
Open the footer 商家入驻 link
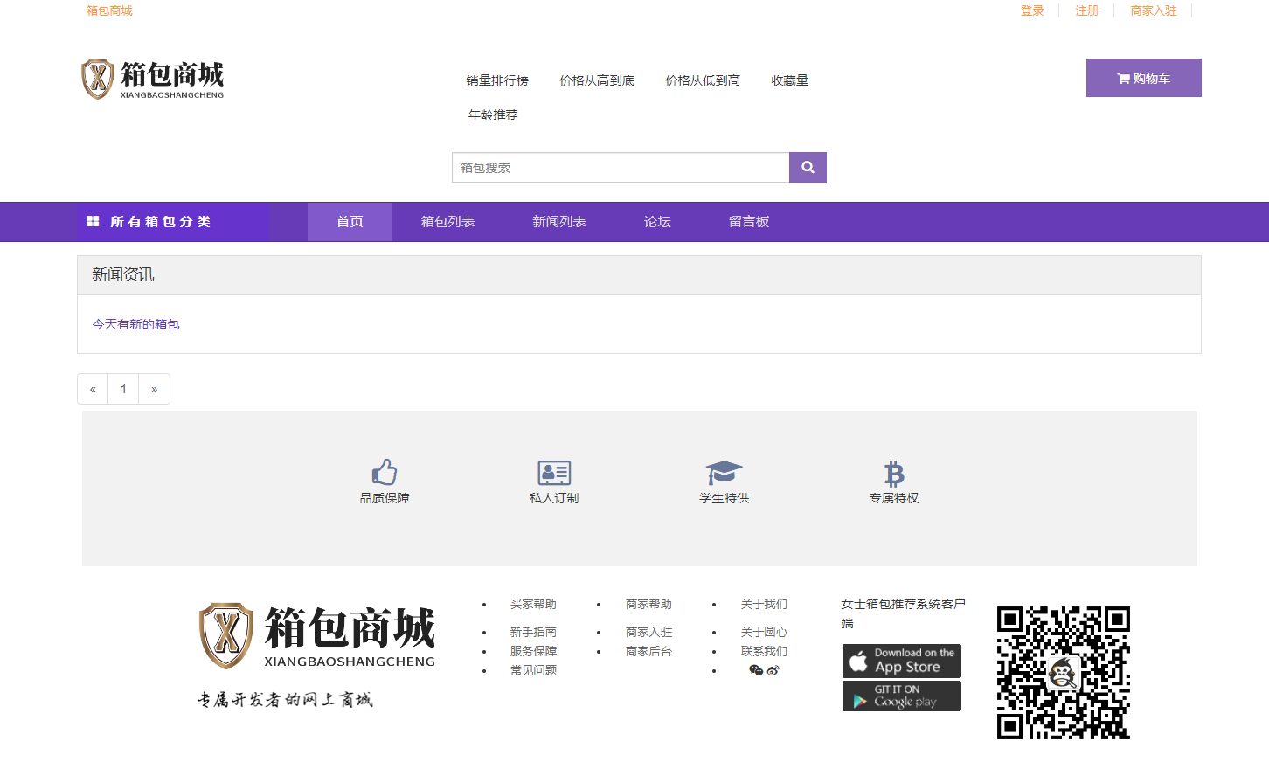[x=648, y=632]
